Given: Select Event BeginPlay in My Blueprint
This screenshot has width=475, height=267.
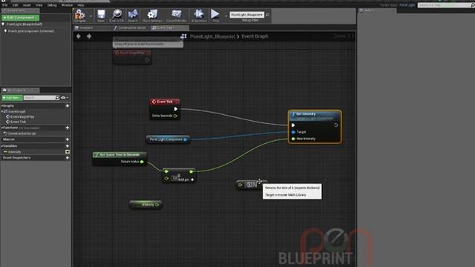Looking at the screenshot, I should tap(22, 117).
